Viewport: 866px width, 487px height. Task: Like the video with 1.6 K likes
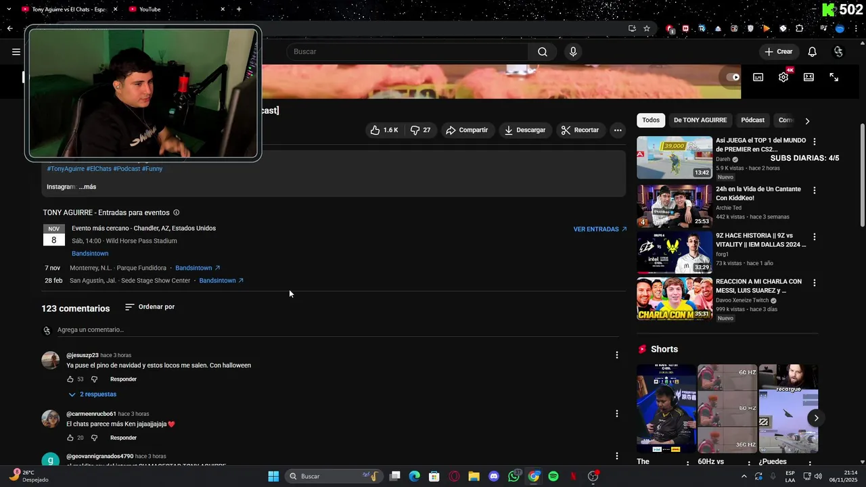tap(384, 130)
